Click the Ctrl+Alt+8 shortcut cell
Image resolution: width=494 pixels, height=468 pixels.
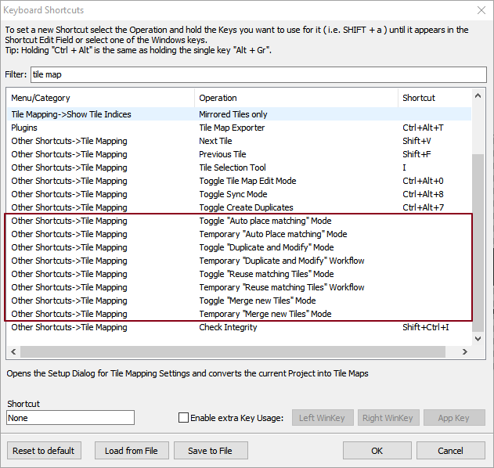(x=423, y=194)
